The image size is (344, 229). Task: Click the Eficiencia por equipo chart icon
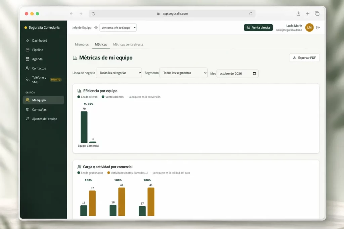(x=79, y=91)
